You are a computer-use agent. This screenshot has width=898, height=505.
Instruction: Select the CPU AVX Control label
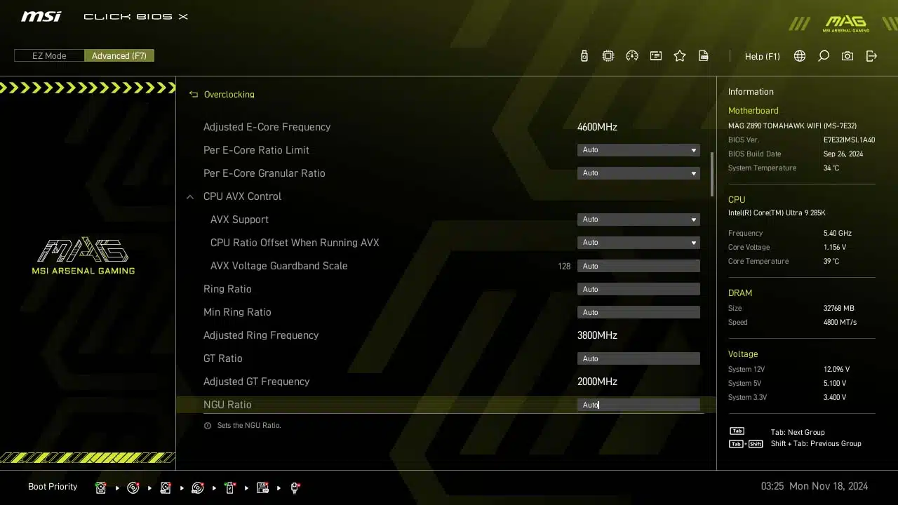coord(242,196)
